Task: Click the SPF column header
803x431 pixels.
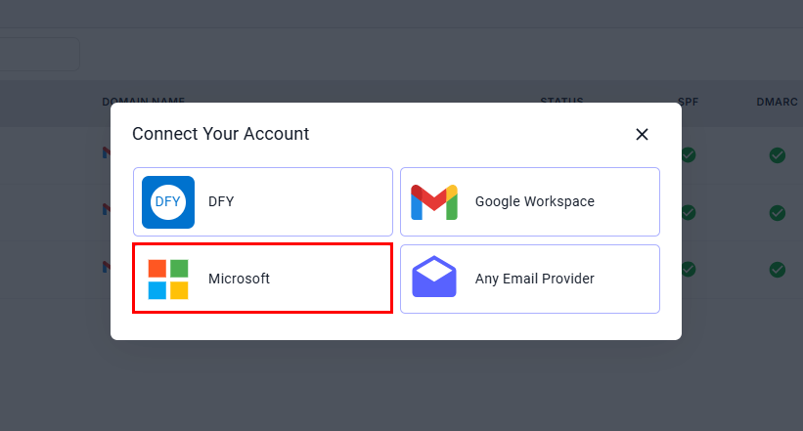Action: point(688,101)
